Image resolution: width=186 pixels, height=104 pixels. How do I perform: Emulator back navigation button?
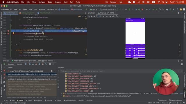(x=104, y=16)
